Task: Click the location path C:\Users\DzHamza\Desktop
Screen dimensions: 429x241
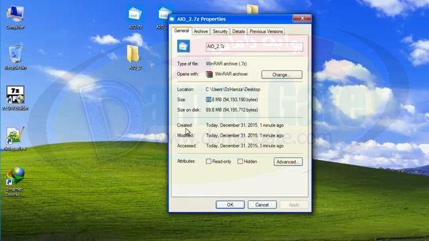Action: click(x=233, y=89)
